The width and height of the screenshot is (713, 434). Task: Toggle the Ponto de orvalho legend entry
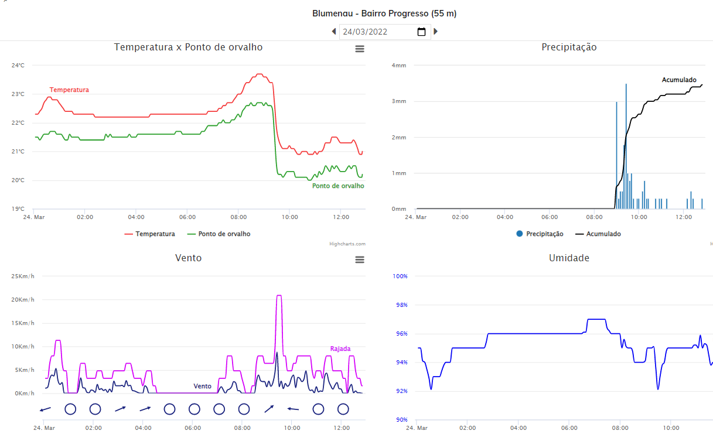point(219,234)
